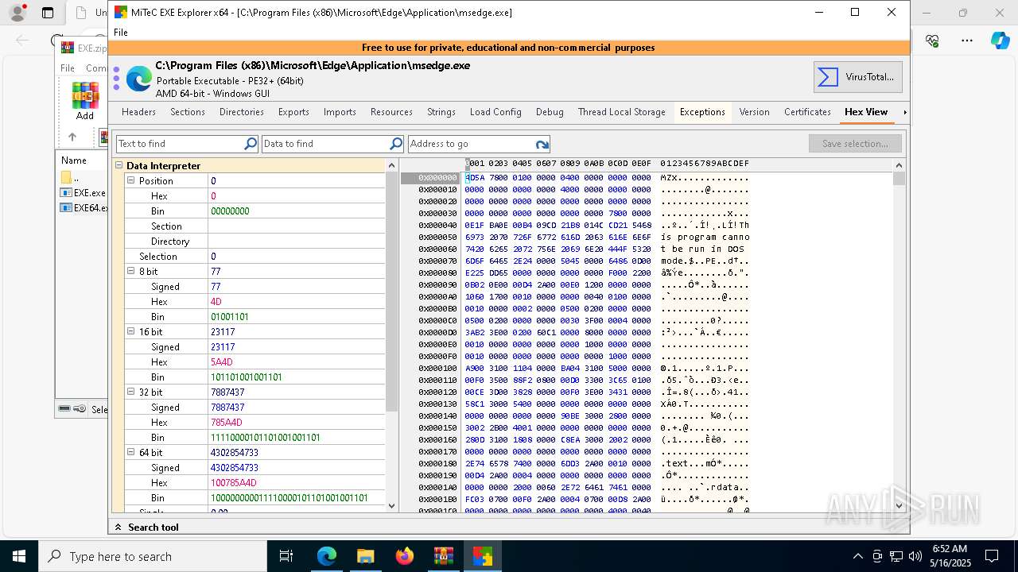The image size is (1018, 572).
Task: Click the Edge profile avatar icon
Action: pos(17,13)
